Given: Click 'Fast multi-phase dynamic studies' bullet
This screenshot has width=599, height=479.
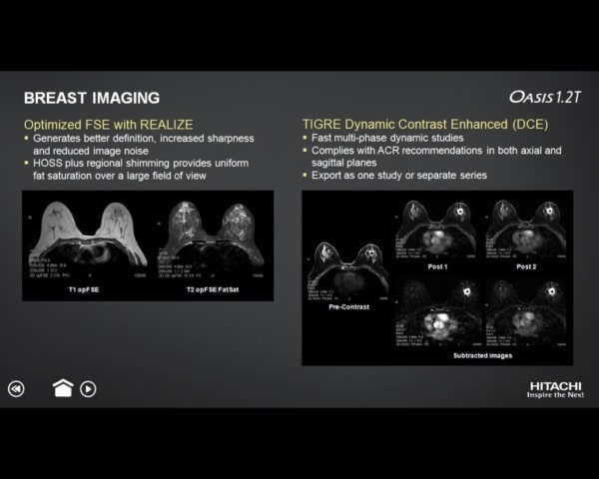Looking at the screenshot, I should pyautogui.click(x=387, y=138).
